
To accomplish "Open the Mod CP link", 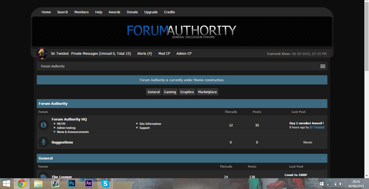I will pyautogui.click(x=164, y=54).
